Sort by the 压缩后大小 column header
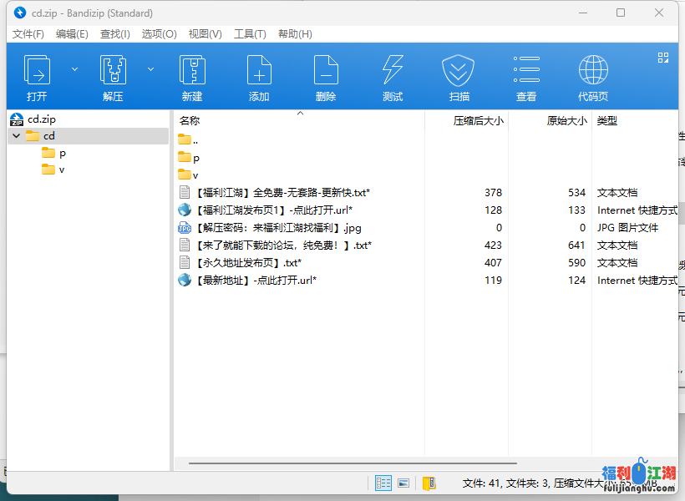The image size is (685, 501). [478, 120]
